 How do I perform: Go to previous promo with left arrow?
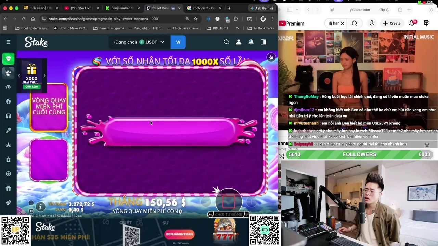click(19, 76)
